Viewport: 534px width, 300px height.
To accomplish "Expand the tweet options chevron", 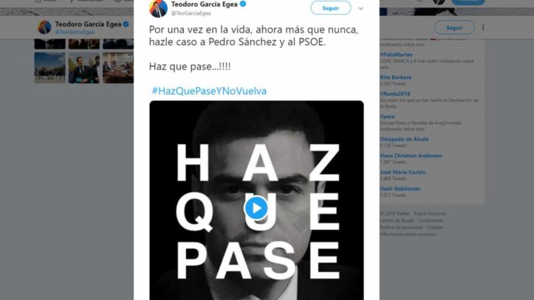I will [x=360, y=8].
